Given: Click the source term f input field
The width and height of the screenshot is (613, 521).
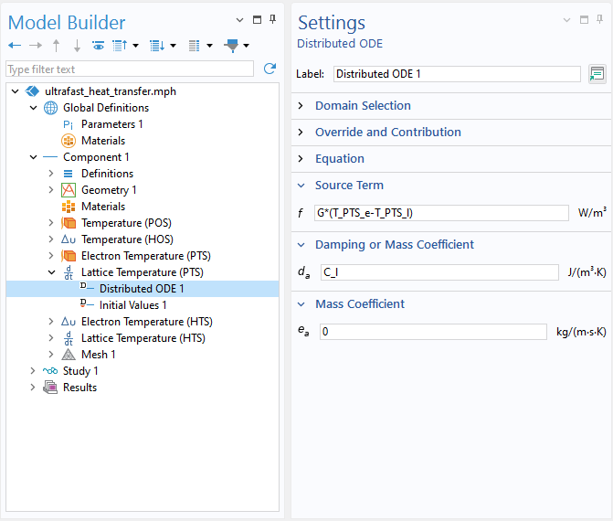Looking at the screenshot, I should (440, 213).
